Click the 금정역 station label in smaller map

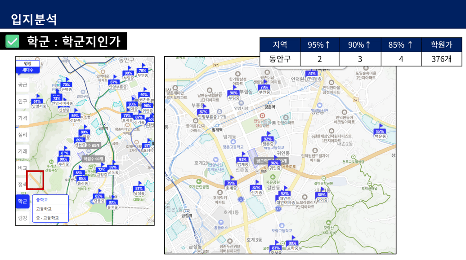(x=103, y=128)
